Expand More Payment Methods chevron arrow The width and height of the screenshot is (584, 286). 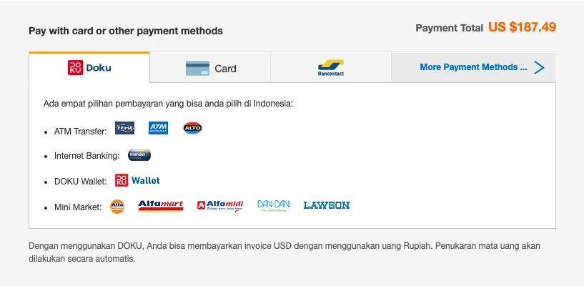coord(539,67)
